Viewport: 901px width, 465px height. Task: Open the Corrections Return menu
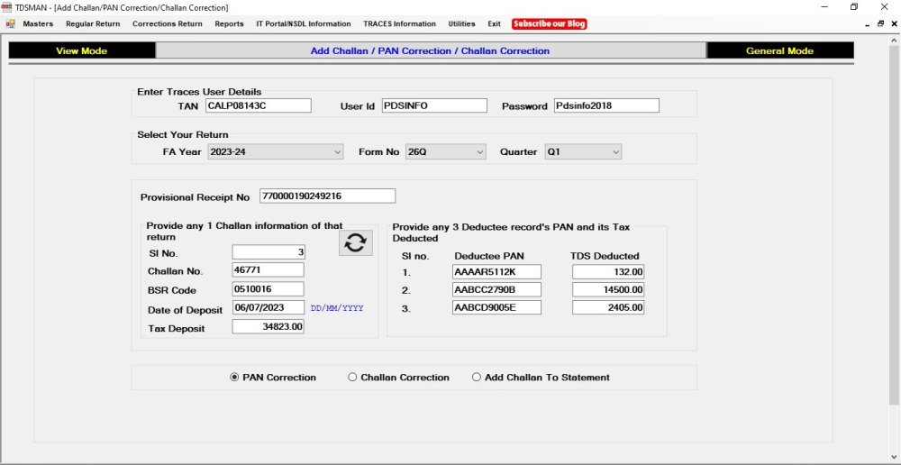coord(168,23)
